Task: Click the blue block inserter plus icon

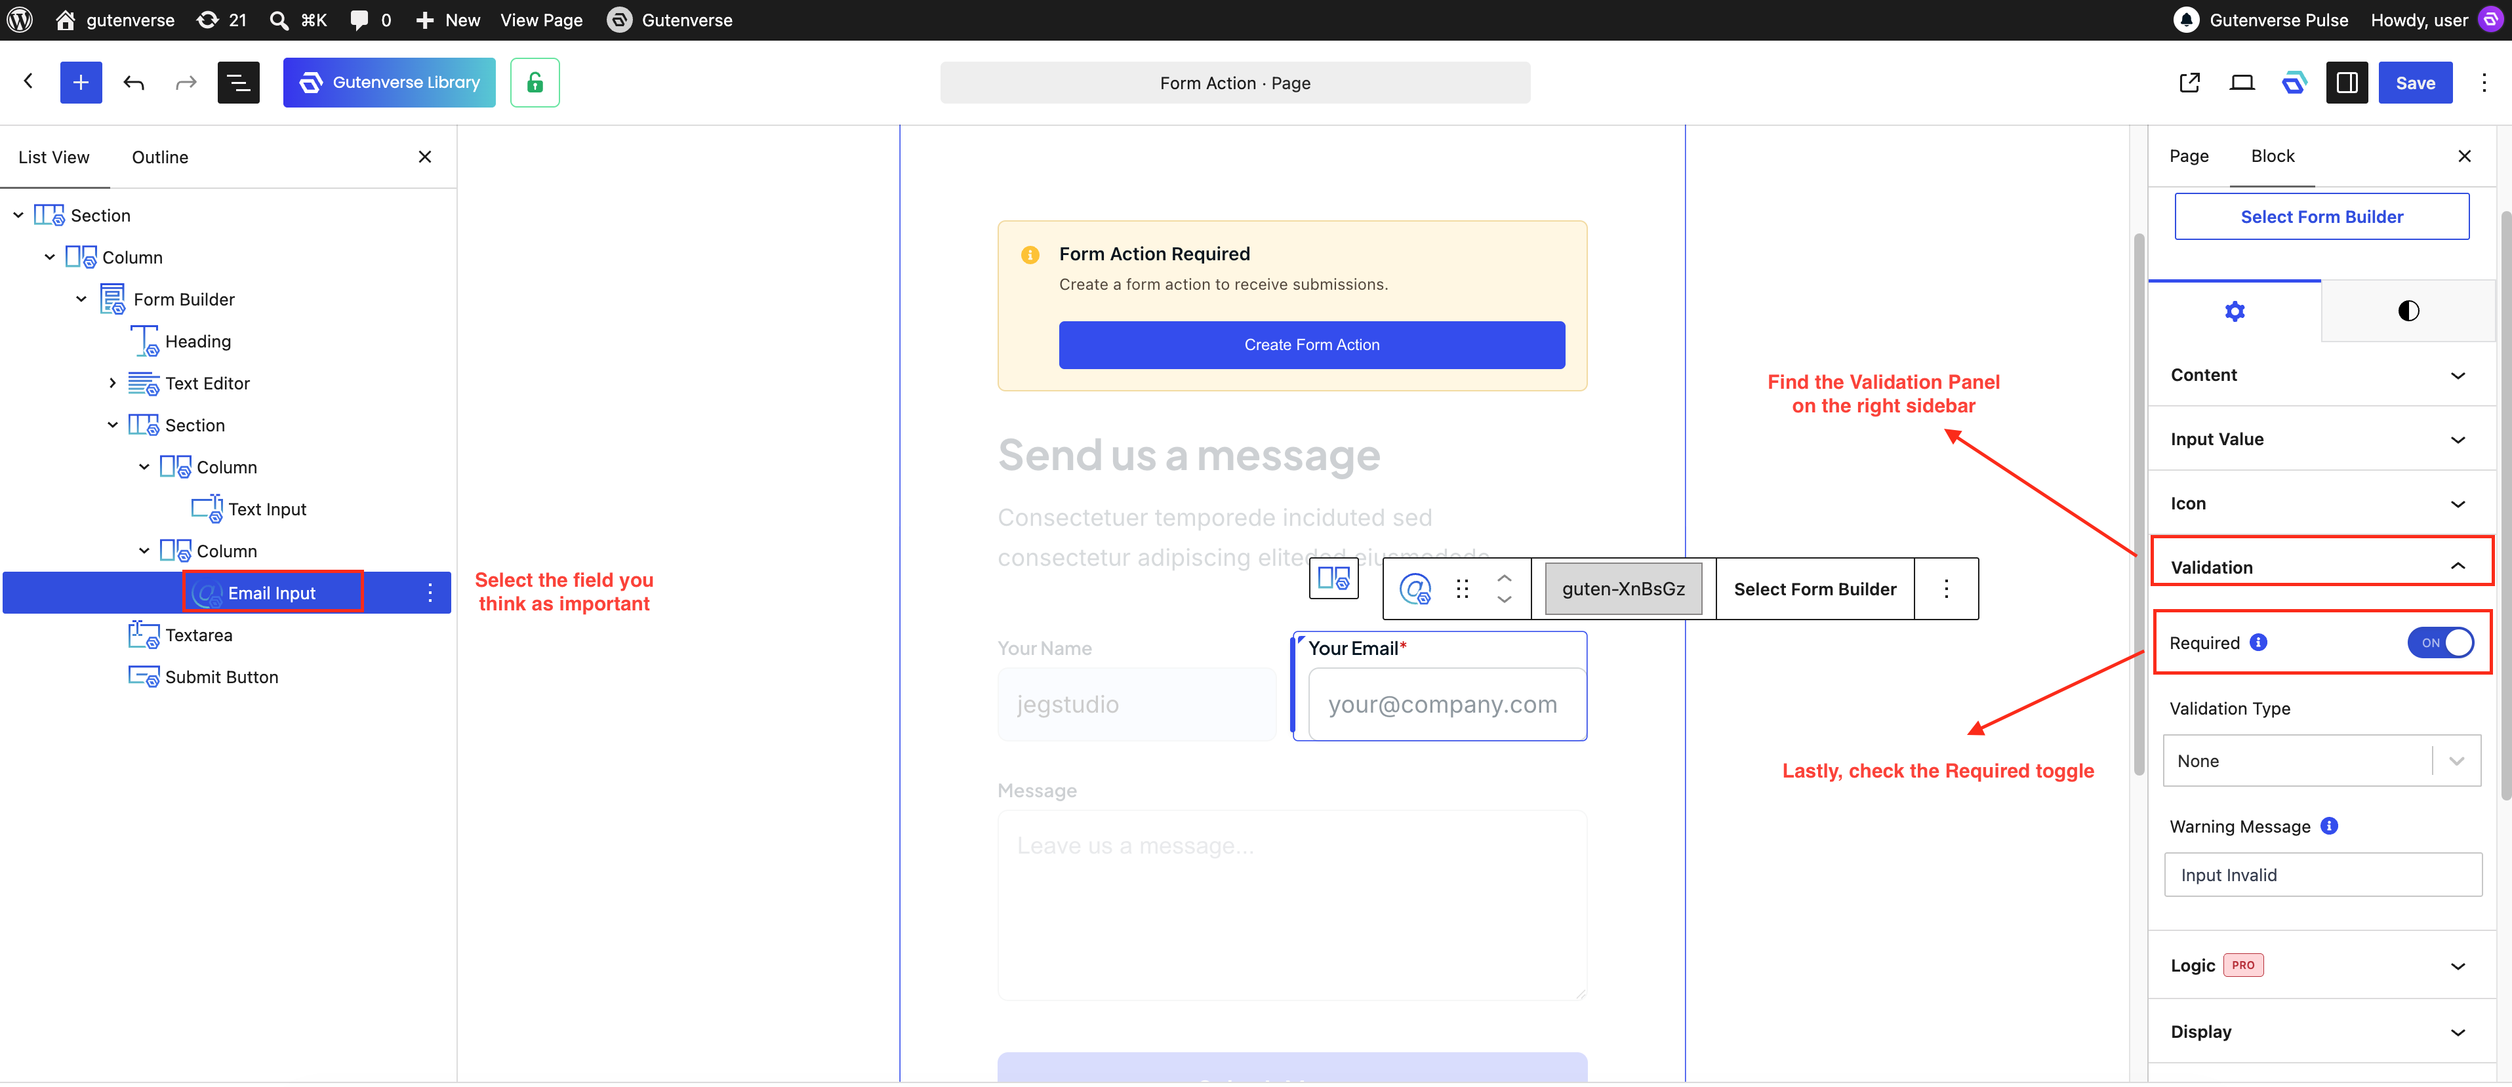Action: 81,83
